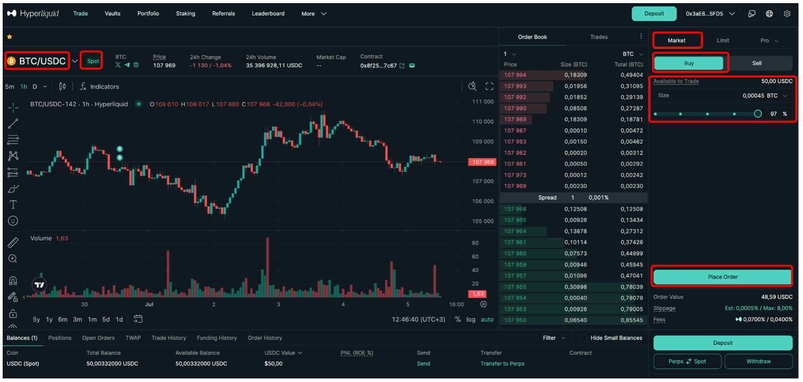The height and width of the screenshot is (382, 803).
Task: Open the Open Orders tab
Action: tap(98, 338)
